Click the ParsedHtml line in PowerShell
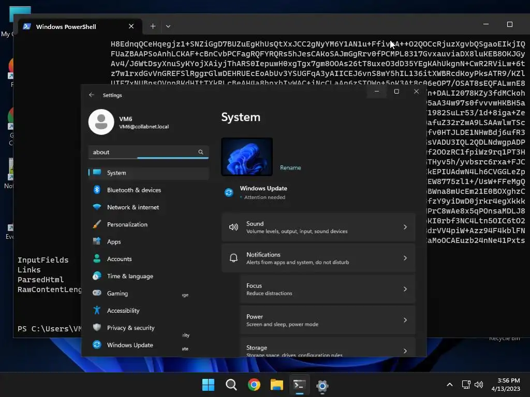Viewport: 530px width, 397px height. [40, 280]
